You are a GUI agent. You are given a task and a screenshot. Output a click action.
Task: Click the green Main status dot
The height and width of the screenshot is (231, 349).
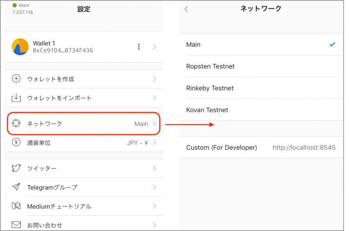coord(15,5)
